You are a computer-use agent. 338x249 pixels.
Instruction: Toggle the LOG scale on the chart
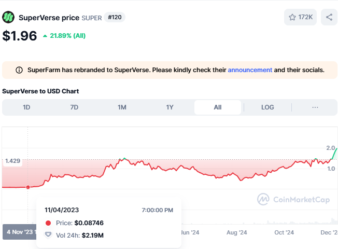click(267, 107)
